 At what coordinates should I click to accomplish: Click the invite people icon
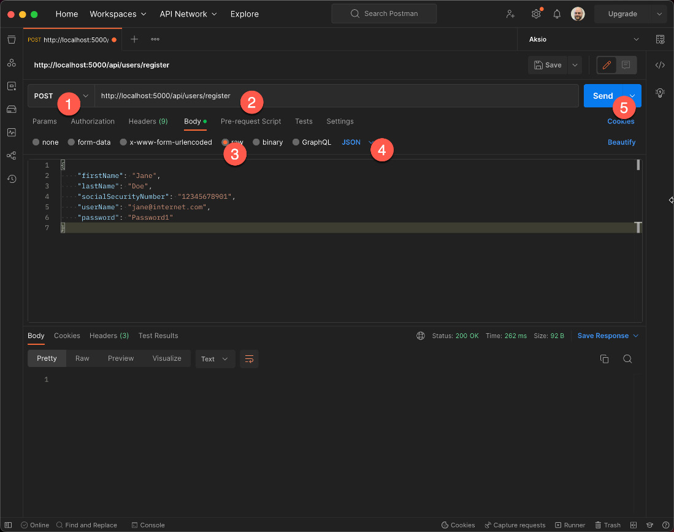pos(510,14)
